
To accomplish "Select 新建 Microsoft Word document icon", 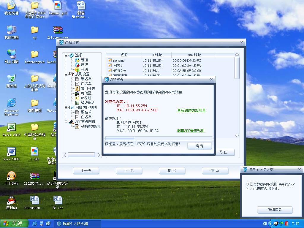I will pyautogui.click(x=81, y=10).
